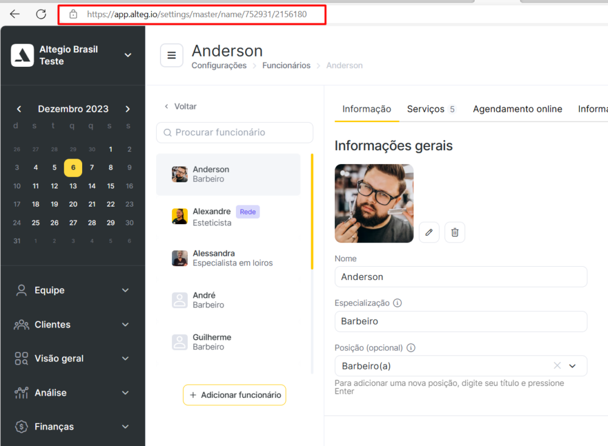Click Guilherme's placeholder avatar
This screenshot has height=446, width=608.
tap(179, 342)
